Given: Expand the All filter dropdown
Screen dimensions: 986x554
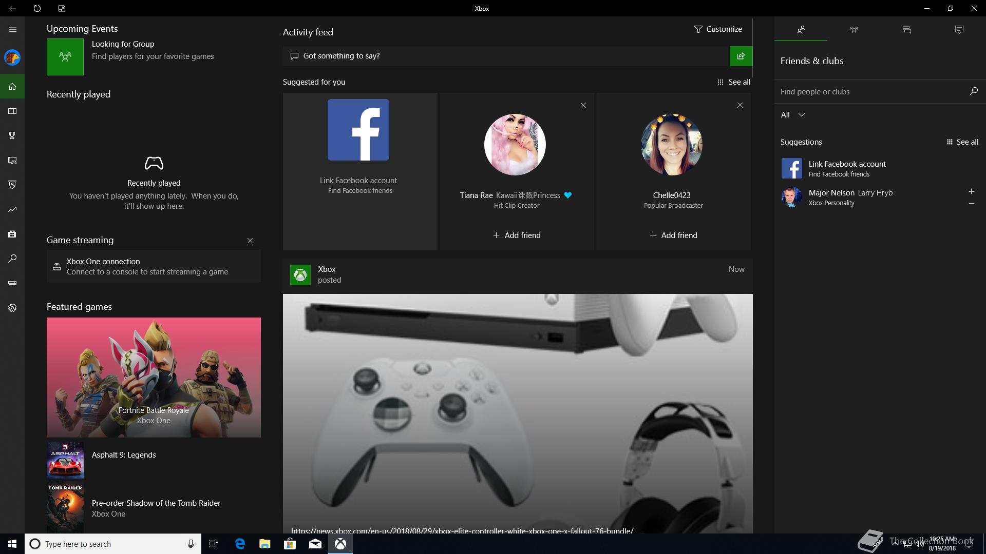Looking at the screenshot, I should click(792, 115).
